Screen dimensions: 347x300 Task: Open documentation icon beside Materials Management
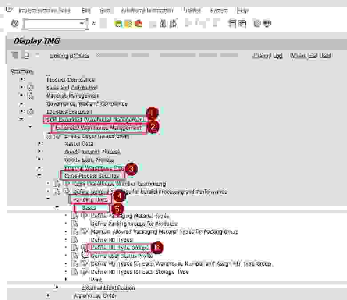coord(30,96)
